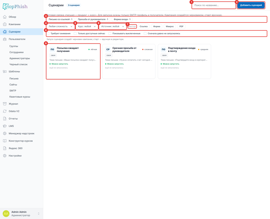Screen dimensions: 270x219
Task: Click the Яндекс 360 file icon
Action: tap(5, 148)
